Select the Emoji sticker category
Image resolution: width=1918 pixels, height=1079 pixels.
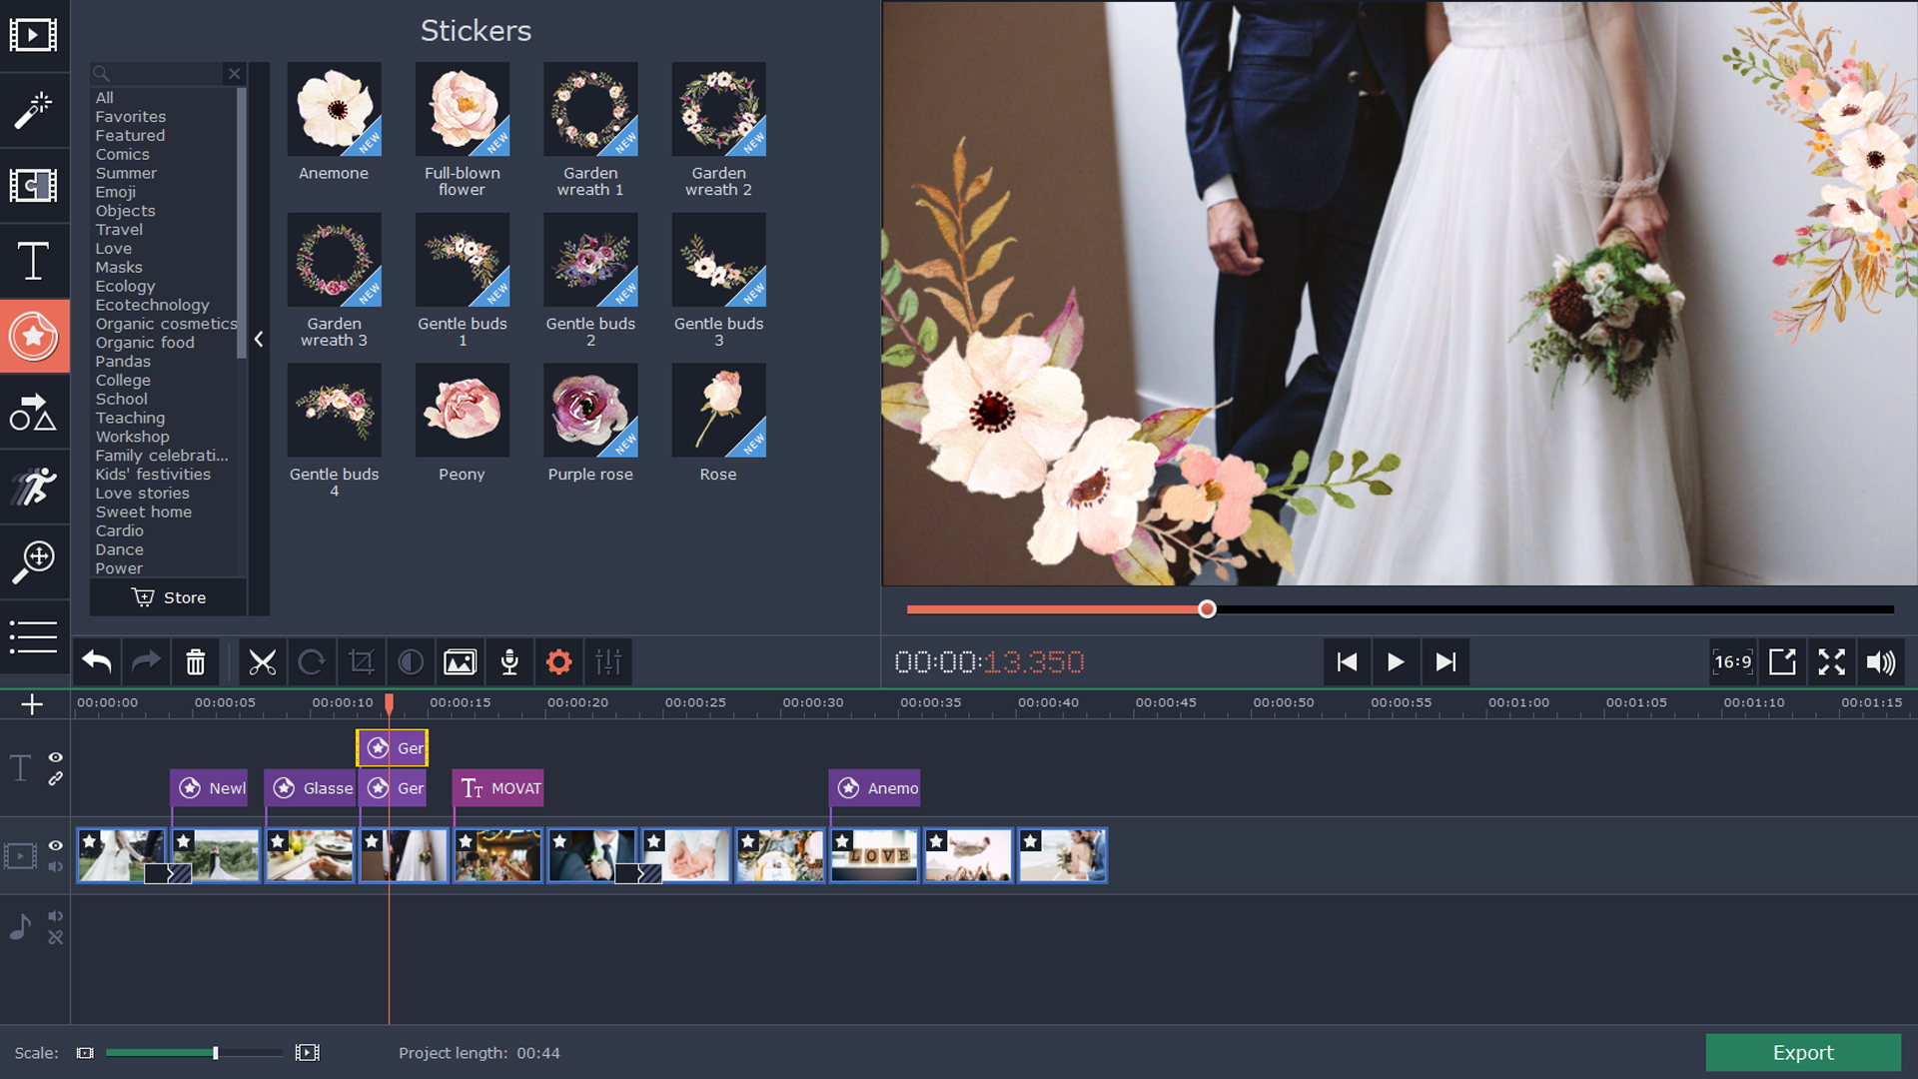[x=116, y=192]
